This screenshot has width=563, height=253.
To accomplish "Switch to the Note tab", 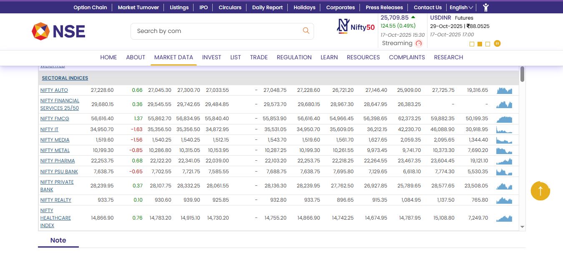I will [58, 240].
